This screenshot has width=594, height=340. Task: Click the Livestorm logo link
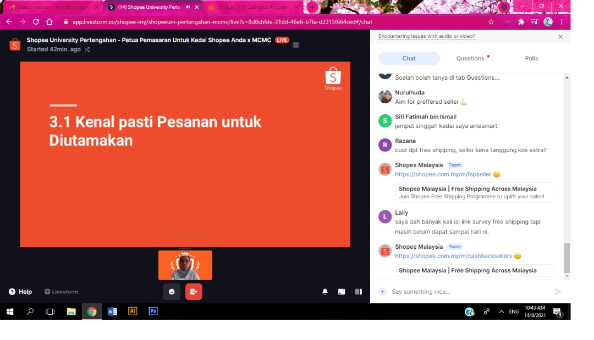[x=62, y=292]
